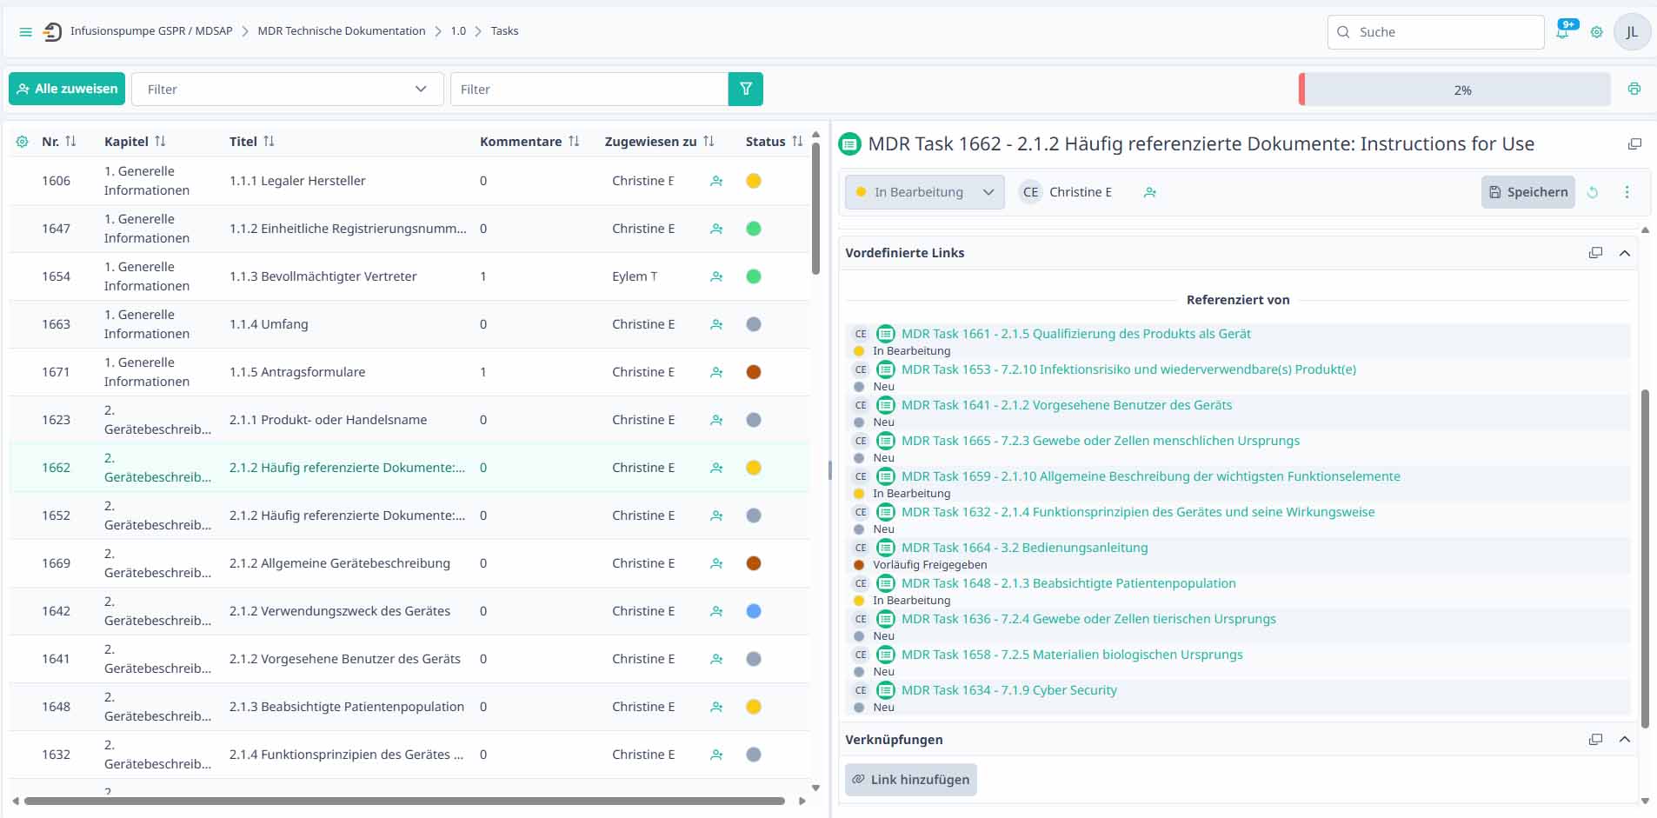
Task: Click detail panel vertical scrollbar
Action: (x=1645, y=559)
